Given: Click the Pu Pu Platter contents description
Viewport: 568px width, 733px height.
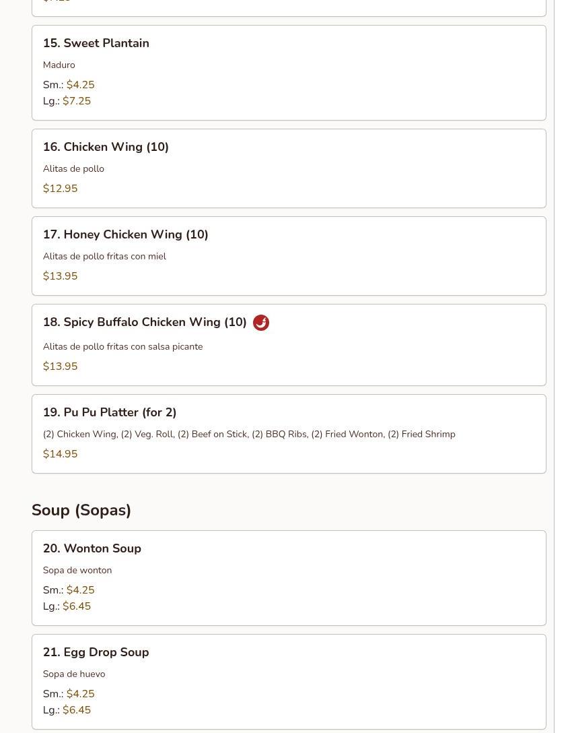Looking at the screenshot, I should (x=249, y=435).
